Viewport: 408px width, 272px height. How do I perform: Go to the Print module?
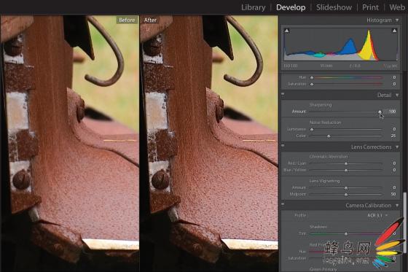pyautogui.click(x=370, y=7)
